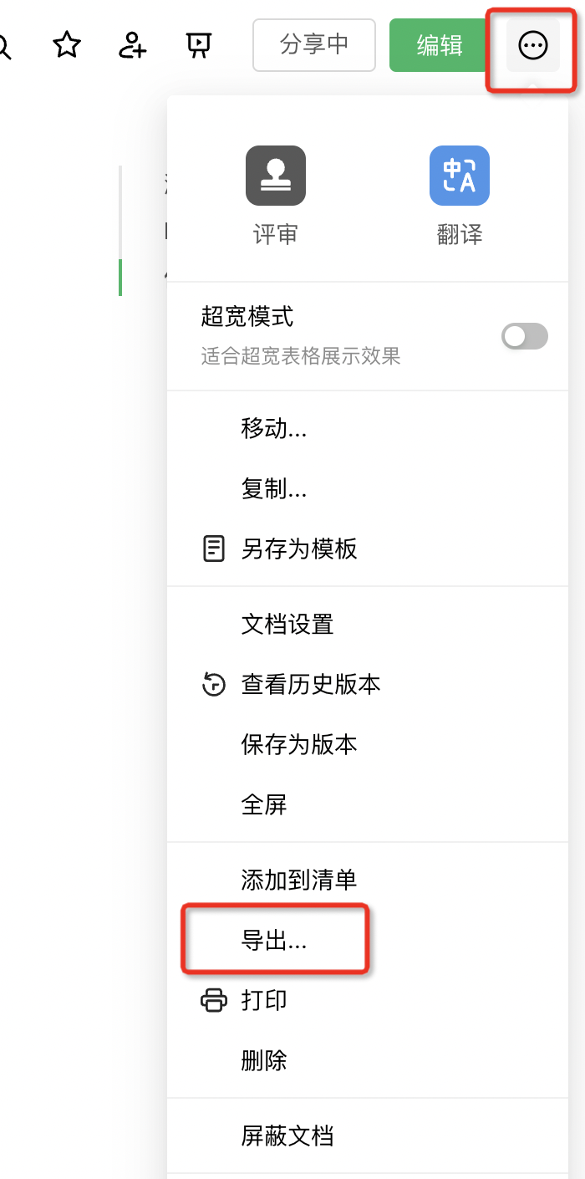Click the green 编辑 button
Image resolution: width=585 pixels, height=1179 pixels.
[x=440, y=45]
